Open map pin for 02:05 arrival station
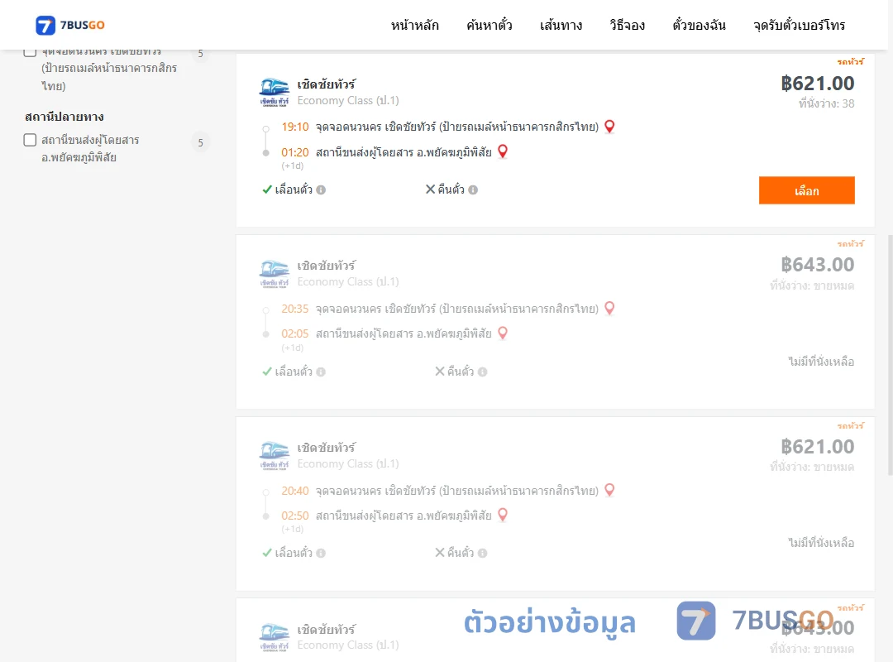 [503, 333]
